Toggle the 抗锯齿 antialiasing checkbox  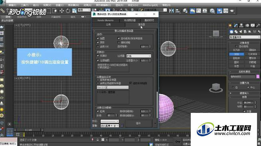tap(98, 55)
